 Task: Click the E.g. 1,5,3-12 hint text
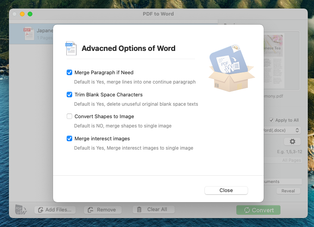coord(289,152)
